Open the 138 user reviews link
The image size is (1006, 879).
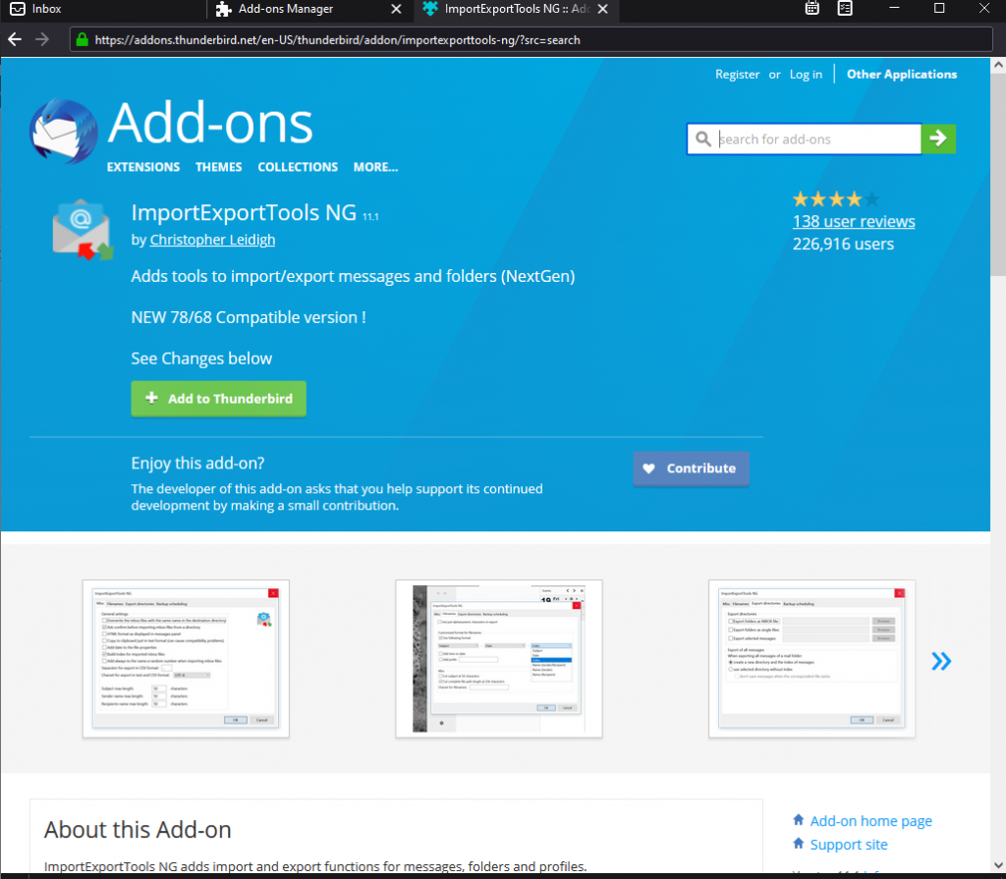pyautogui.click(x=854, y=221)
